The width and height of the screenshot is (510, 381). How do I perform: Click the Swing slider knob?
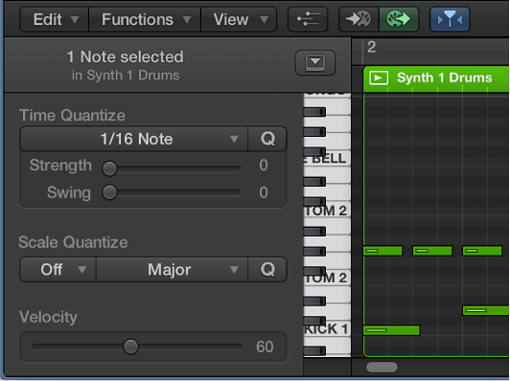tap(109, 192)
